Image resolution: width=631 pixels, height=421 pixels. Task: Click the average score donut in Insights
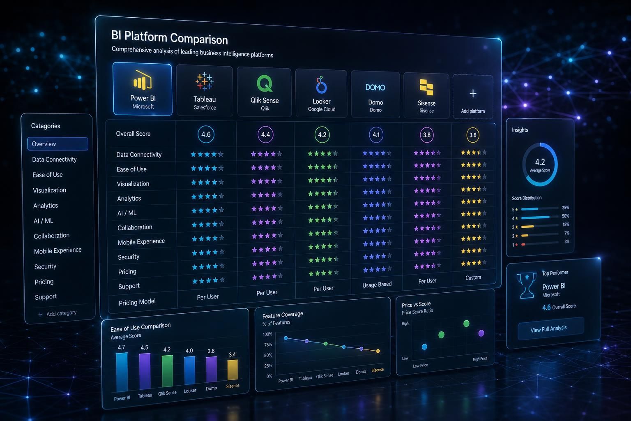(x=540, y=164)
